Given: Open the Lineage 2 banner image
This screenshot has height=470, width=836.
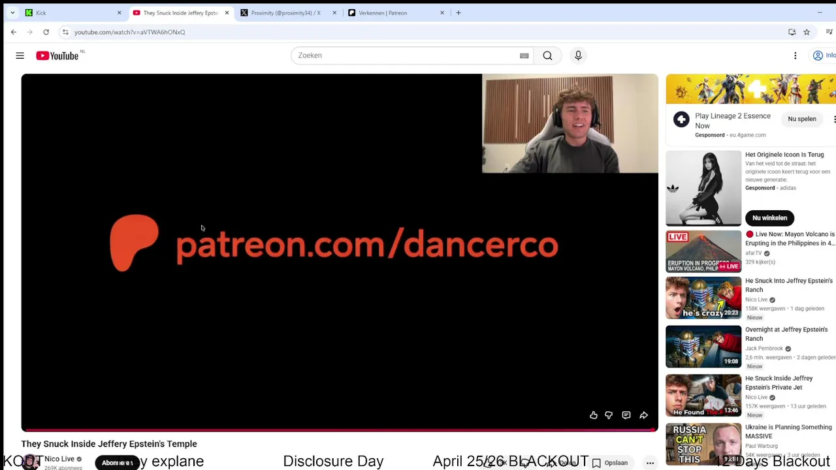Looking at the screenshot, I should point(751,89).
